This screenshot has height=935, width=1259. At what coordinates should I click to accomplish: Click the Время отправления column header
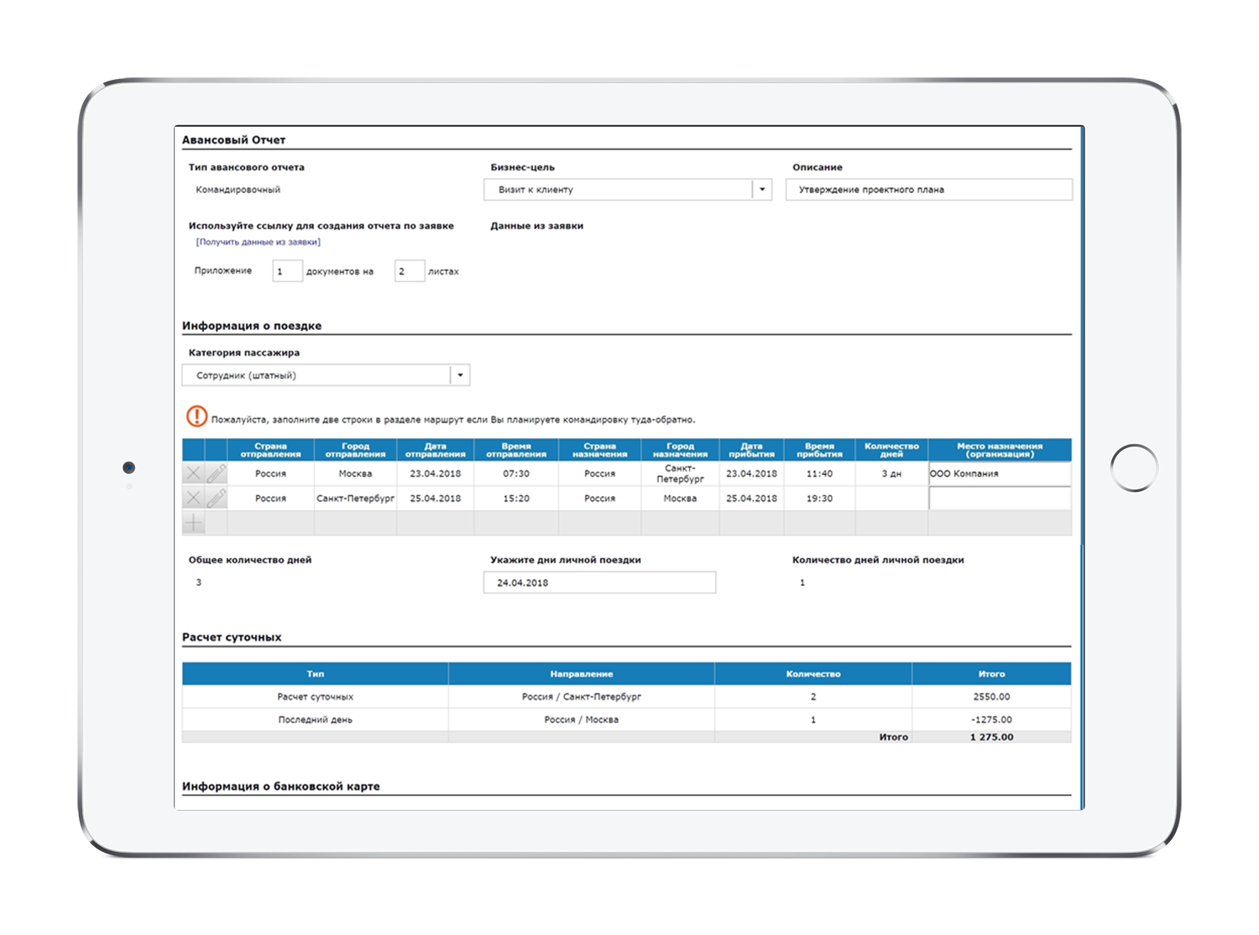coord(516,450)
